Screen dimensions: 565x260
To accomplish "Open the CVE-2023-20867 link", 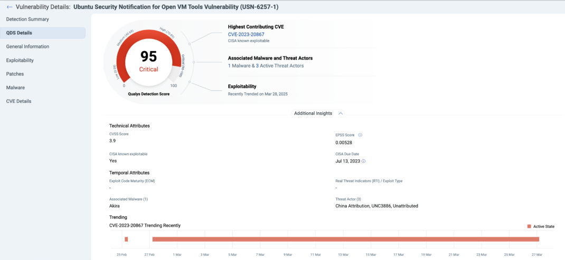I will click(246, 35).
